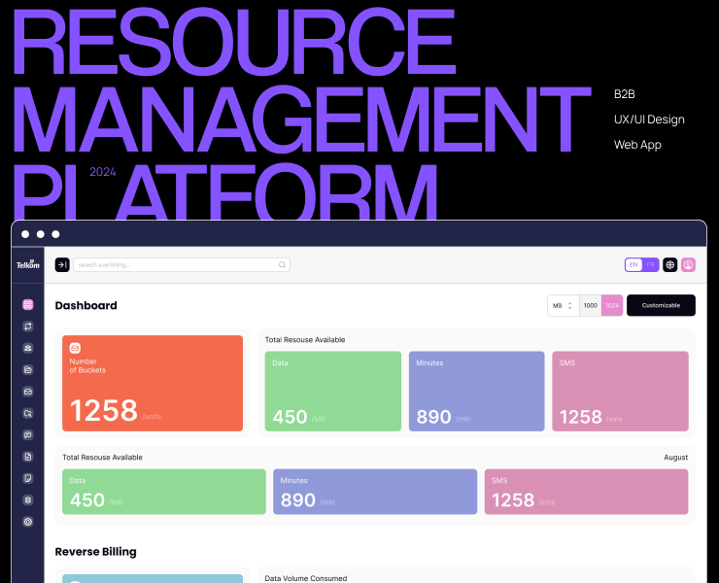
Task: Open the folder icon in sidebar
Action: 28,370
